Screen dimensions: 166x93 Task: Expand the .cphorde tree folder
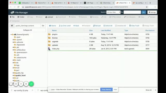point(13,42)
